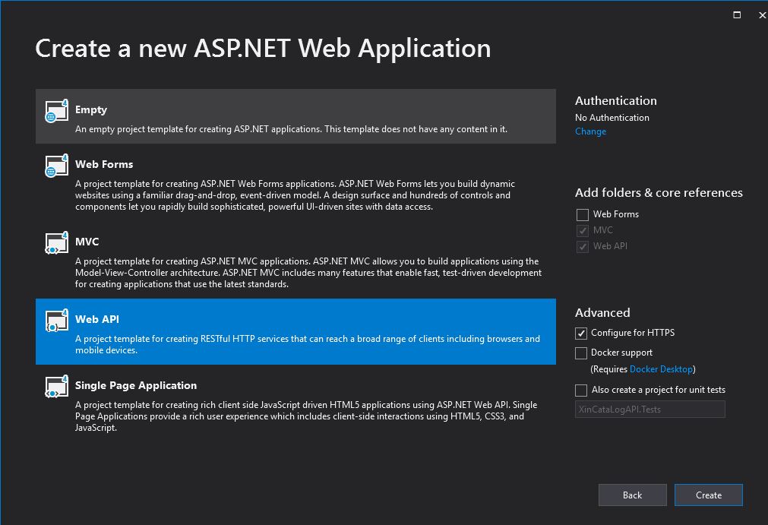768x525 pixels.
Task: Open the Docker Desktop link
Action: click(661, 368)
